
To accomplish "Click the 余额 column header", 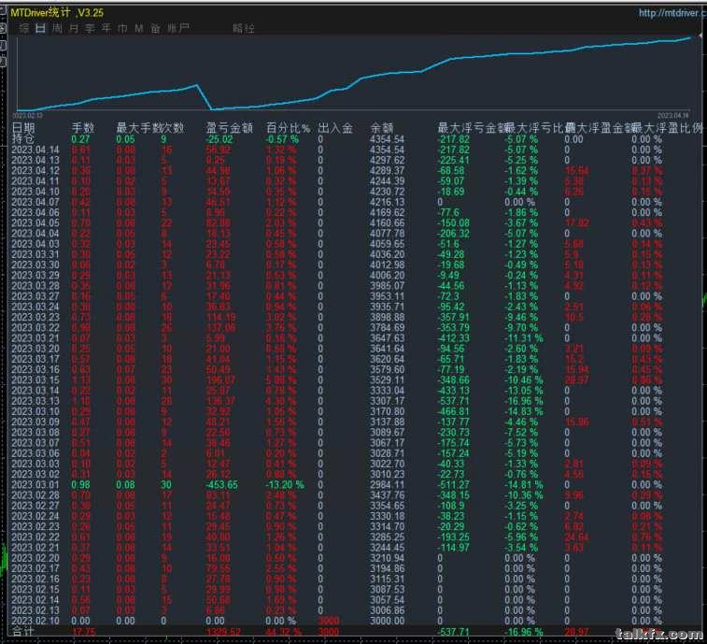I will pos(382,128).
